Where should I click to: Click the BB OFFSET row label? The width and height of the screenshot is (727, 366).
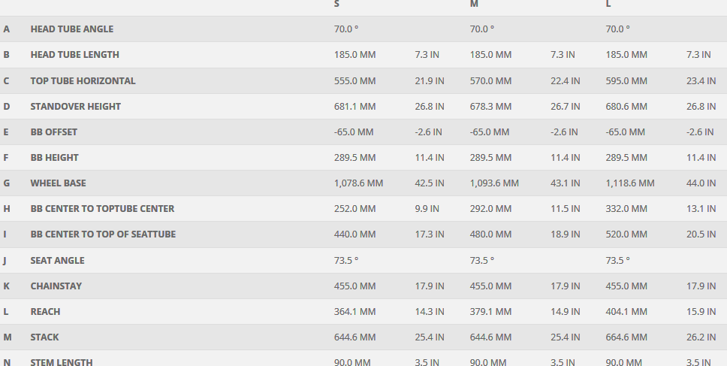pos(54,132)
